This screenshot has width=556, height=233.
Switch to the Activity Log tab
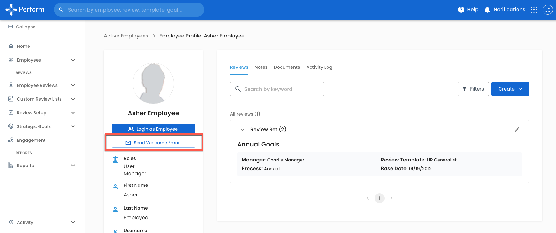coord(319,67)
